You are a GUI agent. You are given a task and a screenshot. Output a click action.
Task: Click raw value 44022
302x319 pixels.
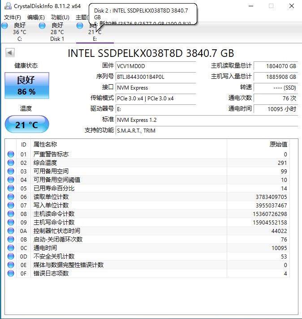(x=279, y=231)
